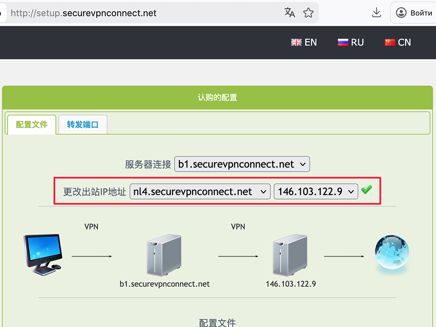
Task: Click the browser address bar
Action: tap(136, 13)
